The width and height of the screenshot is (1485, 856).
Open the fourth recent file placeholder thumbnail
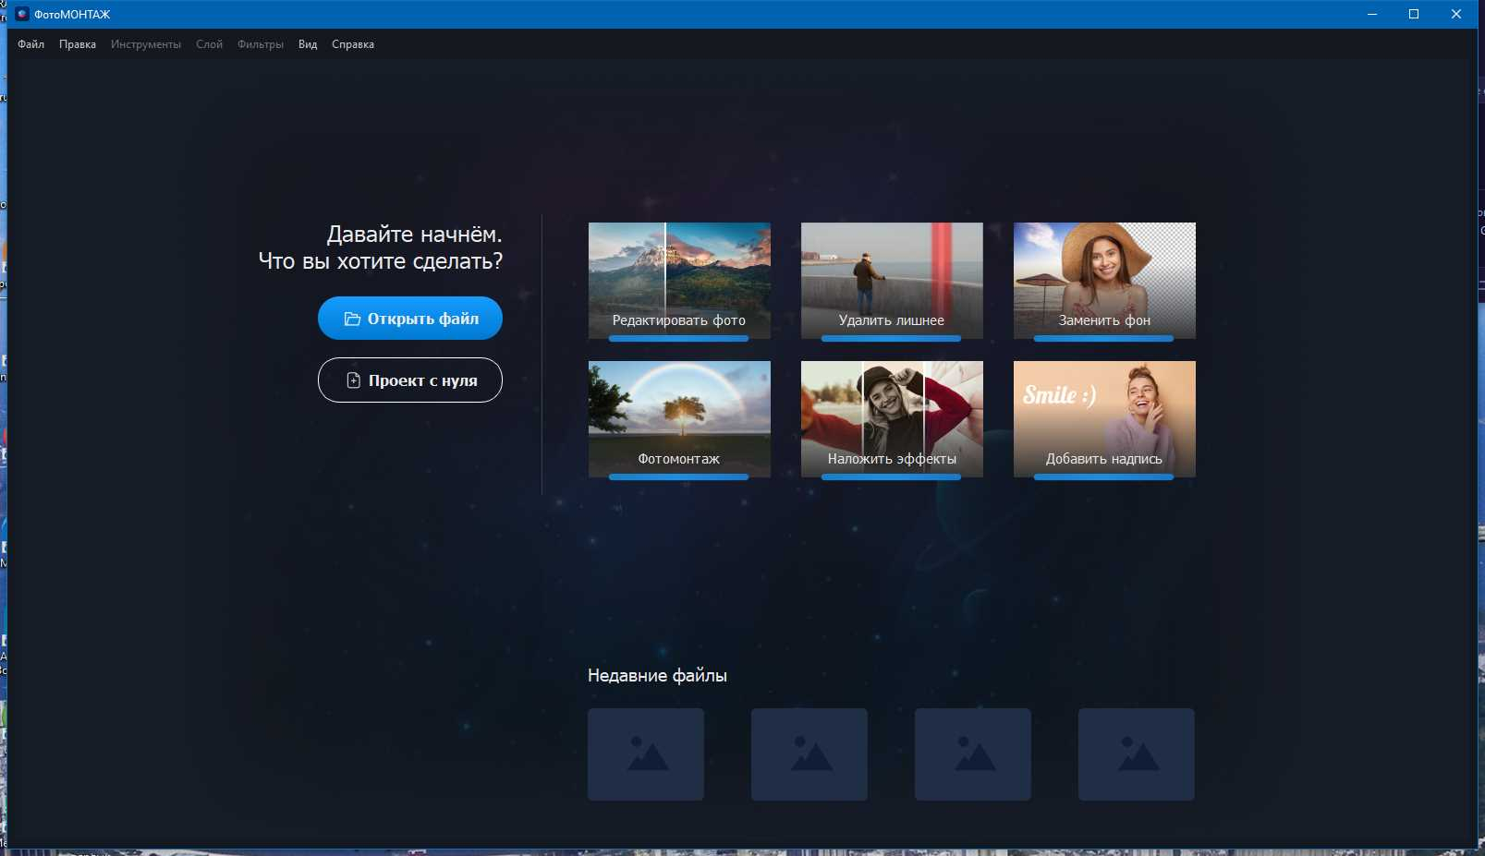pyautogui.click(x=1137, y=754)
